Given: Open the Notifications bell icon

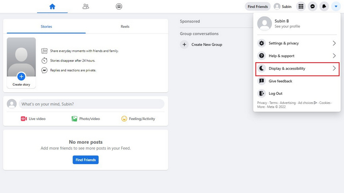Looking at the screenshot, I should coord(324,6).
